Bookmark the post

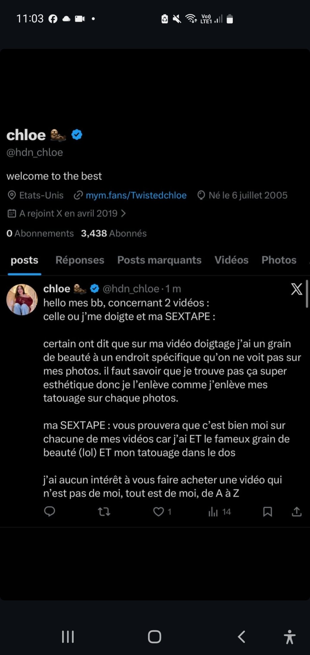(268, 512)
